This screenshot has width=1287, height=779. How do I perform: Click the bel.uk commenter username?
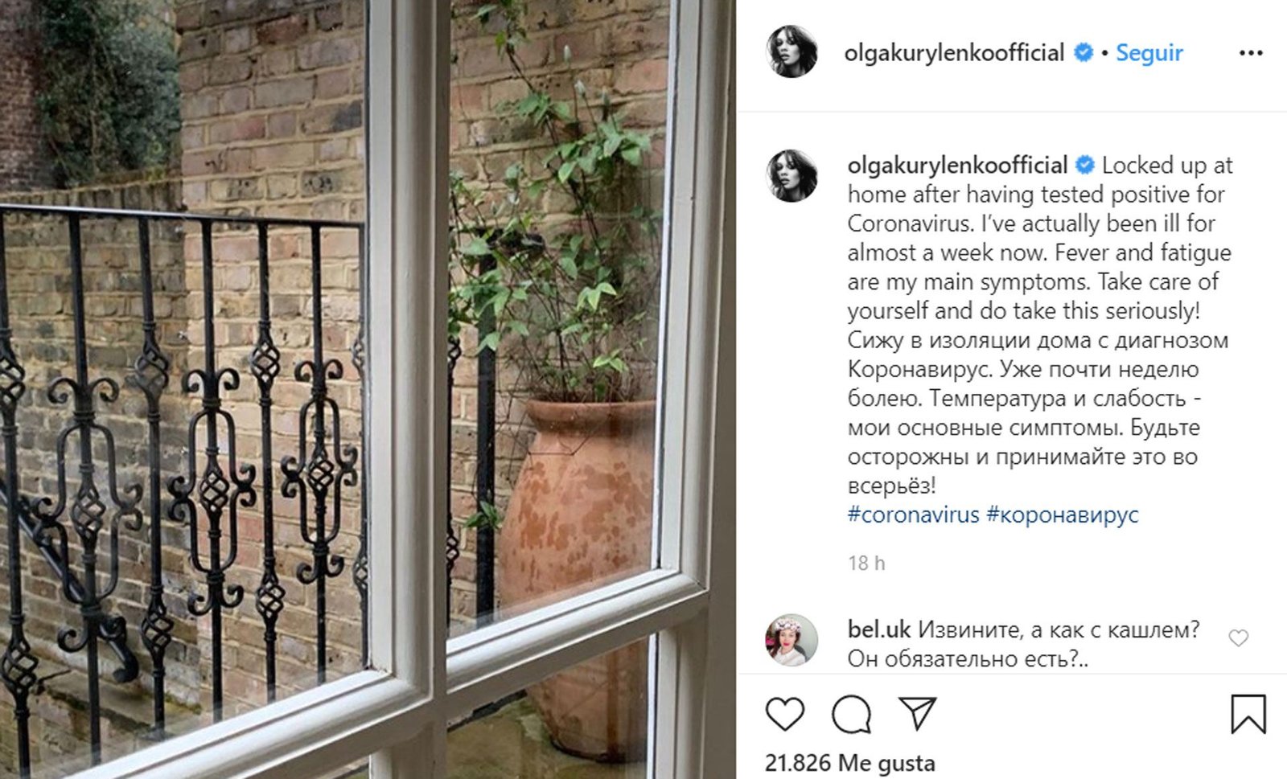[879, 629]
